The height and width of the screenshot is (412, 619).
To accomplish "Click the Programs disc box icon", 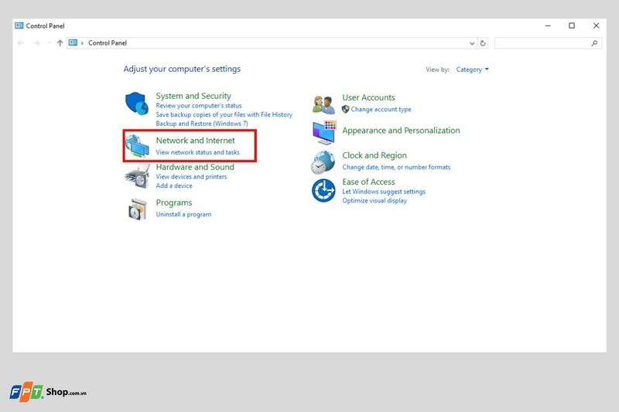I will tap(137, 209).
